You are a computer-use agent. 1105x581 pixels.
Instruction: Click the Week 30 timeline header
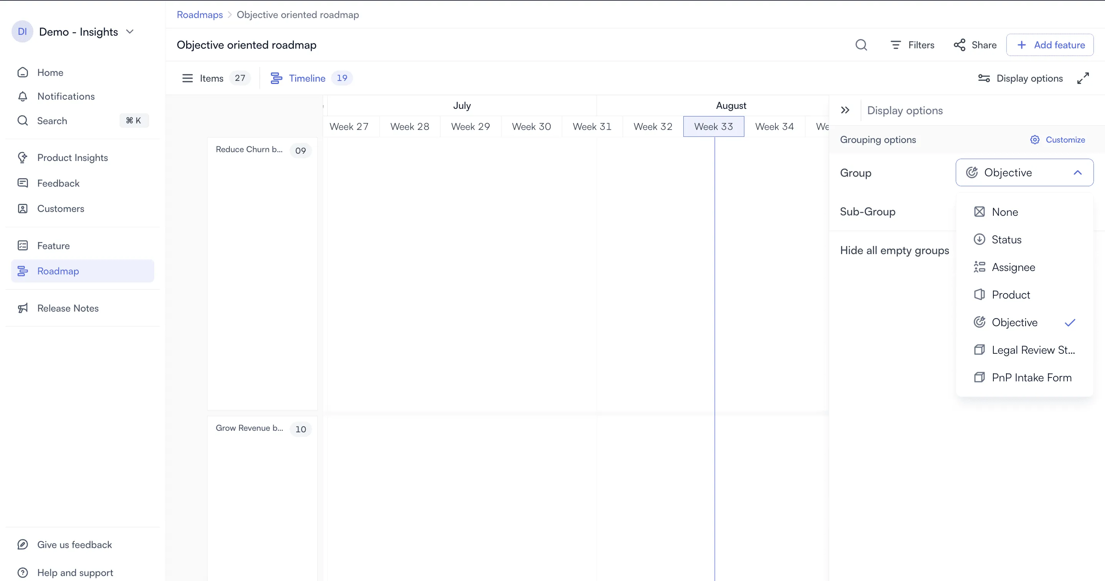531,126
